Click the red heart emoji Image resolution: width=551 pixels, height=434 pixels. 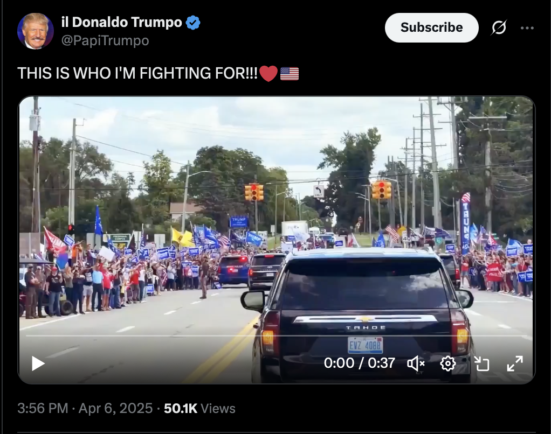(268, 74)
